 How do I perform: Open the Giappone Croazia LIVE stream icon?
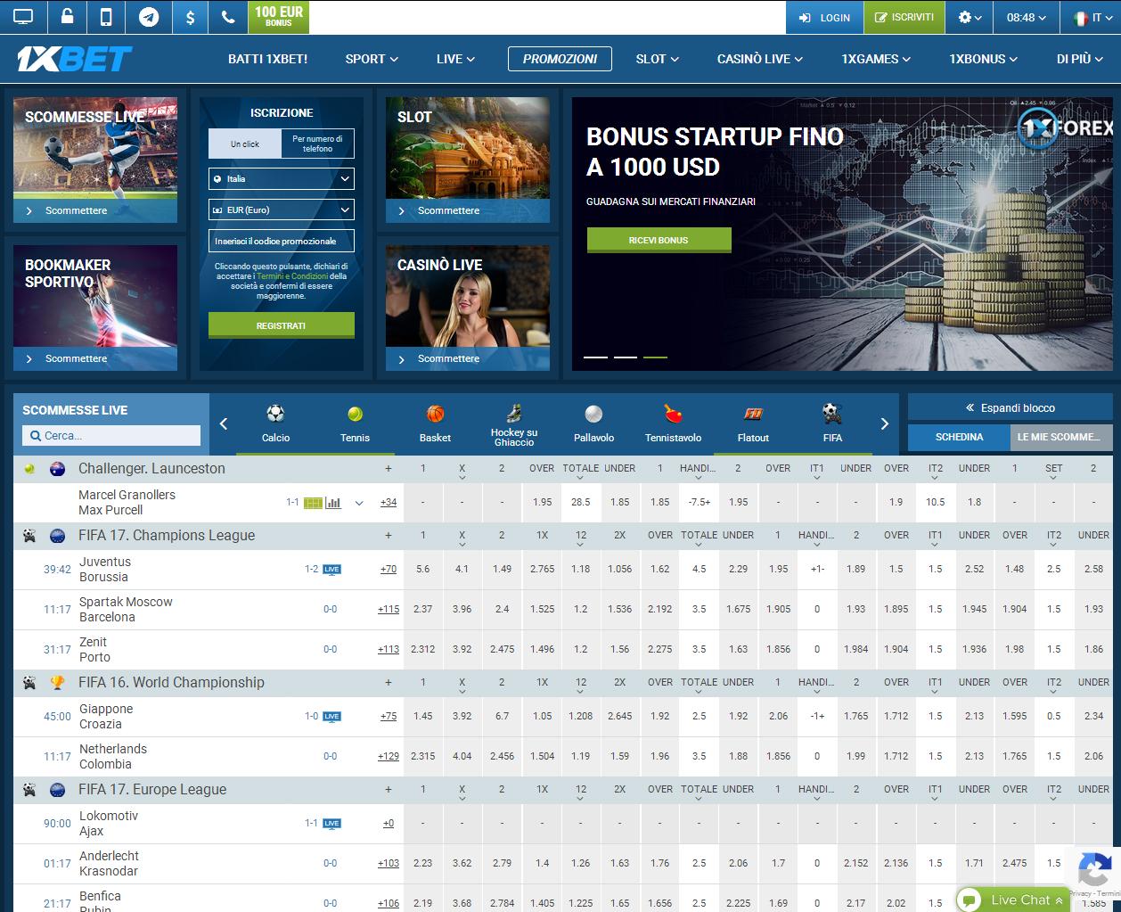pyautogui.click(x=331, y=716)
